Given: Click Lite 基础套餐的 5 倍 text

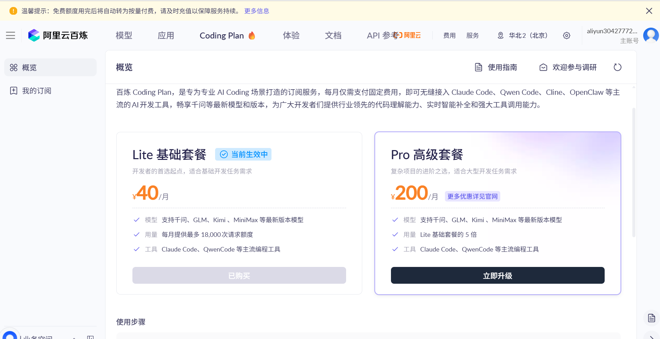Looking at the screenshot, I should 448,234.
